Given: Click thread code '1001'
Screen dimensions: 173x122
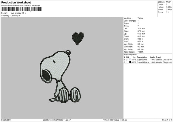Looking at the screenshot, I should pyautogui.click(x=153, y=60).
